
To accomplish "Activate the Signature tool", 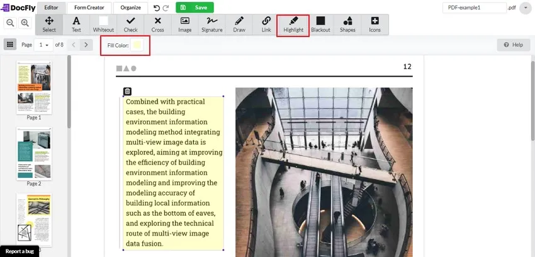I will (211, 25).
